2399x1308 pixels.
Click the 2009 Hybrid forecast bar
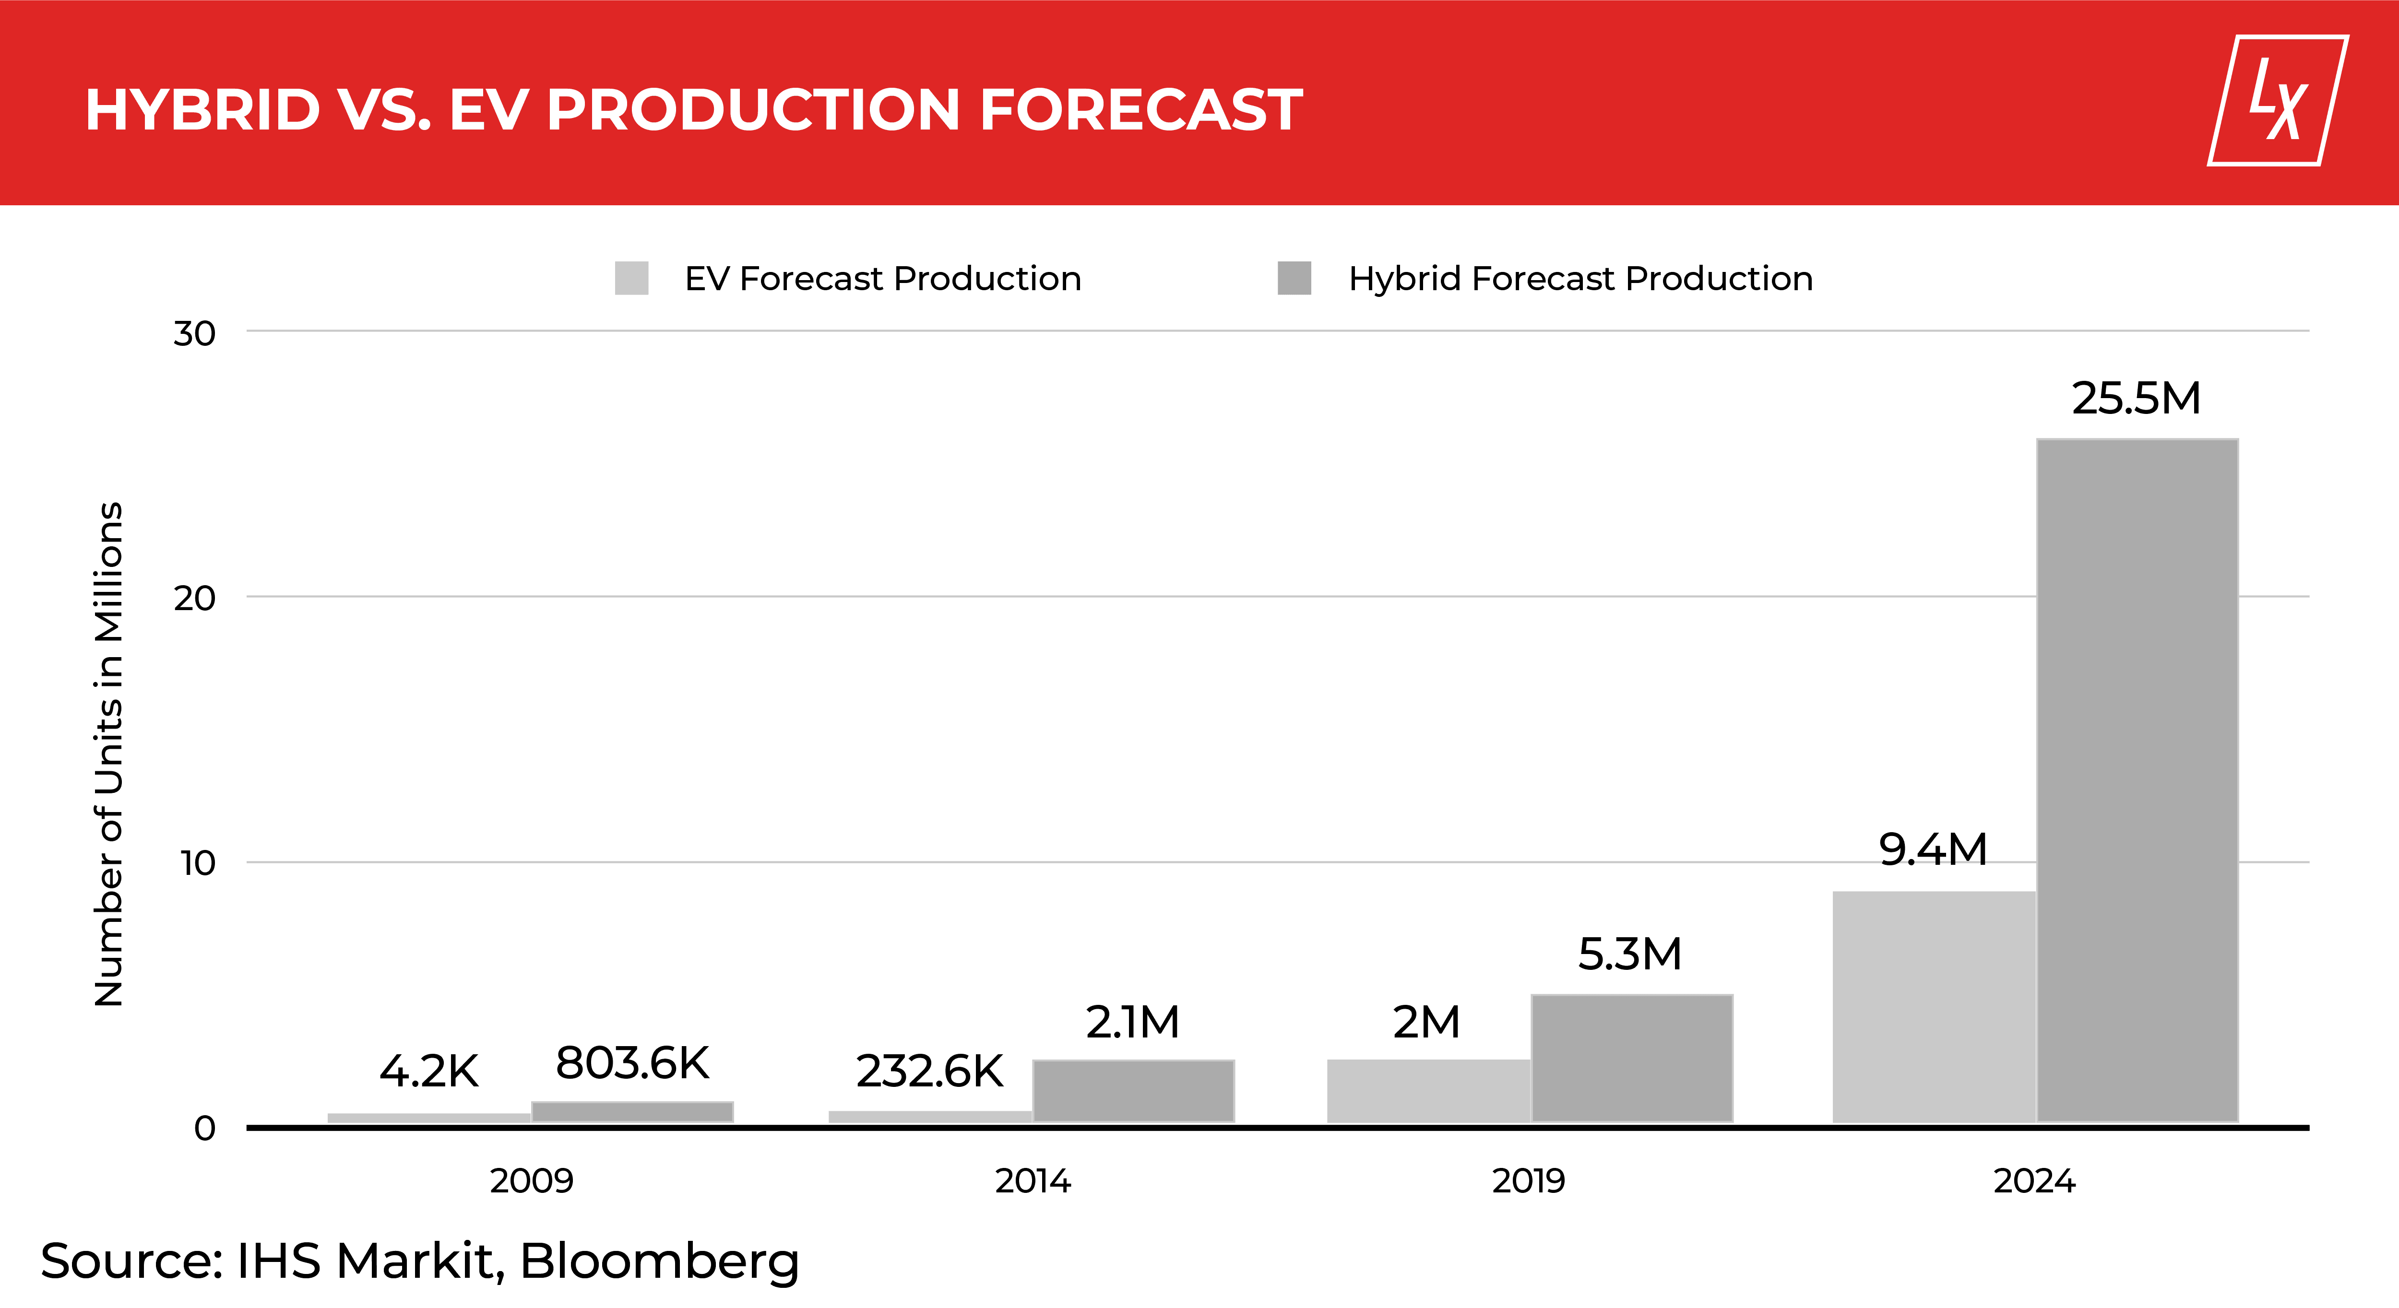click(632, 1111)
